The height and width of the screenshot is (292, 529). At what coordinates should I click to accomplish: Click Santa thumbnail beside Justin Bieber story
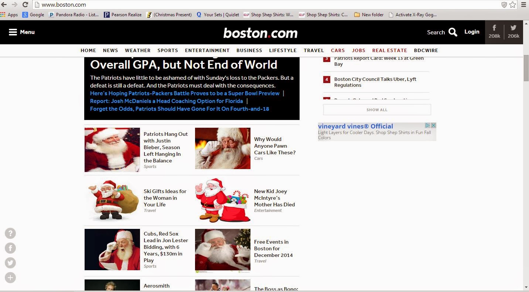(x=112, y=150)
